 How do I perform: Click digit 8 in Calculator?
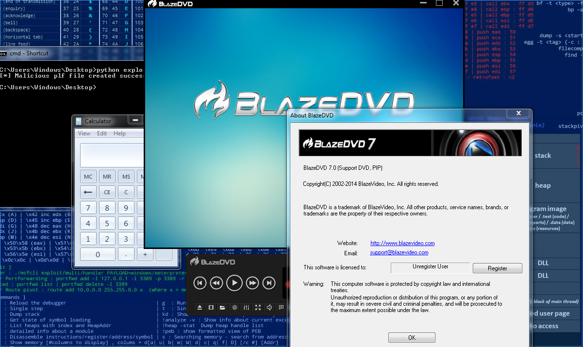pos(107,208)
